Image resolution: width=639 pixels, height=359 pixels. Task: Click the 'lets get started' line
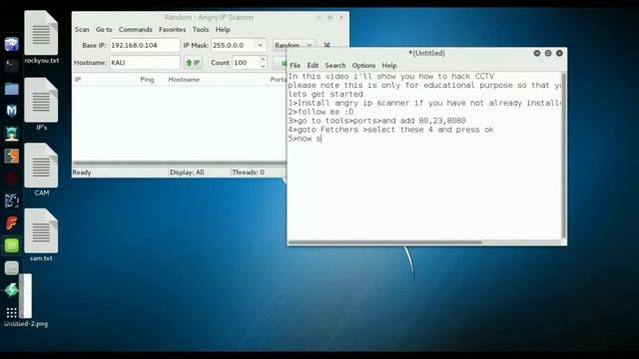(x=325, y=95)
